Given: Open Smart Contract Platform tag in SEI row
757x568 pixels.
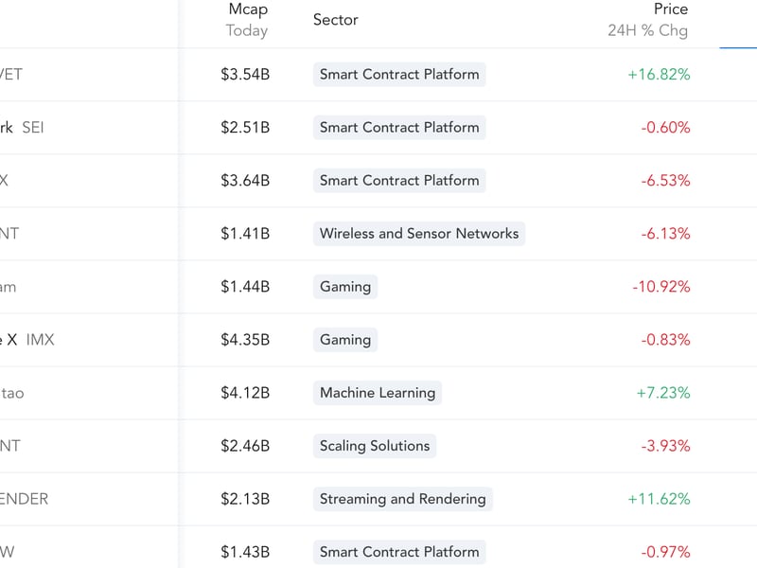Looking at the screenshot, I should 399,128.
